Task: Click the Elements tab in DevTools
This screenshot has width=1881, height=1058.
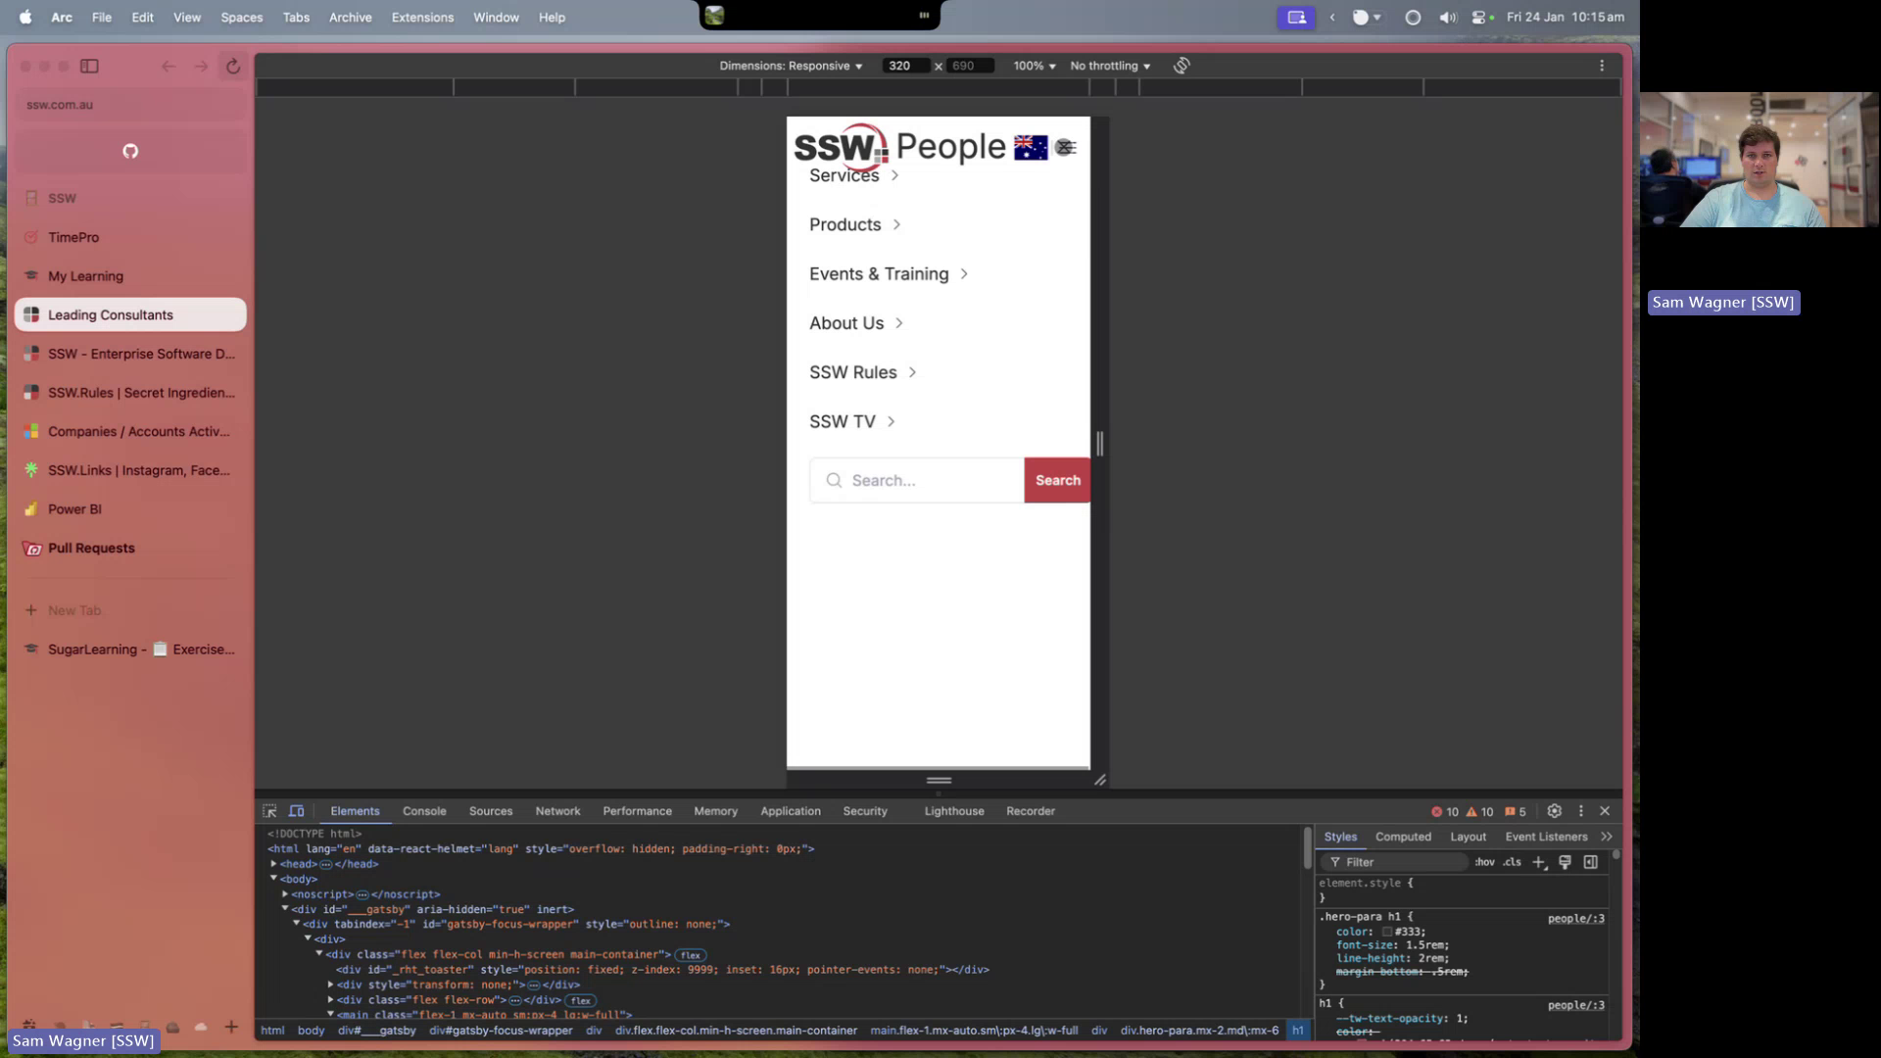Action: coord(356,811)
